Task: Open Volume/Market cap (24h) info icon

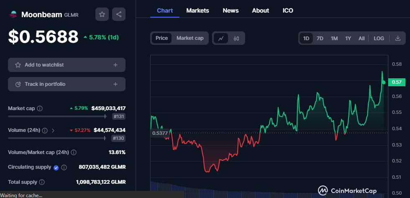Action: pos(74,152)
